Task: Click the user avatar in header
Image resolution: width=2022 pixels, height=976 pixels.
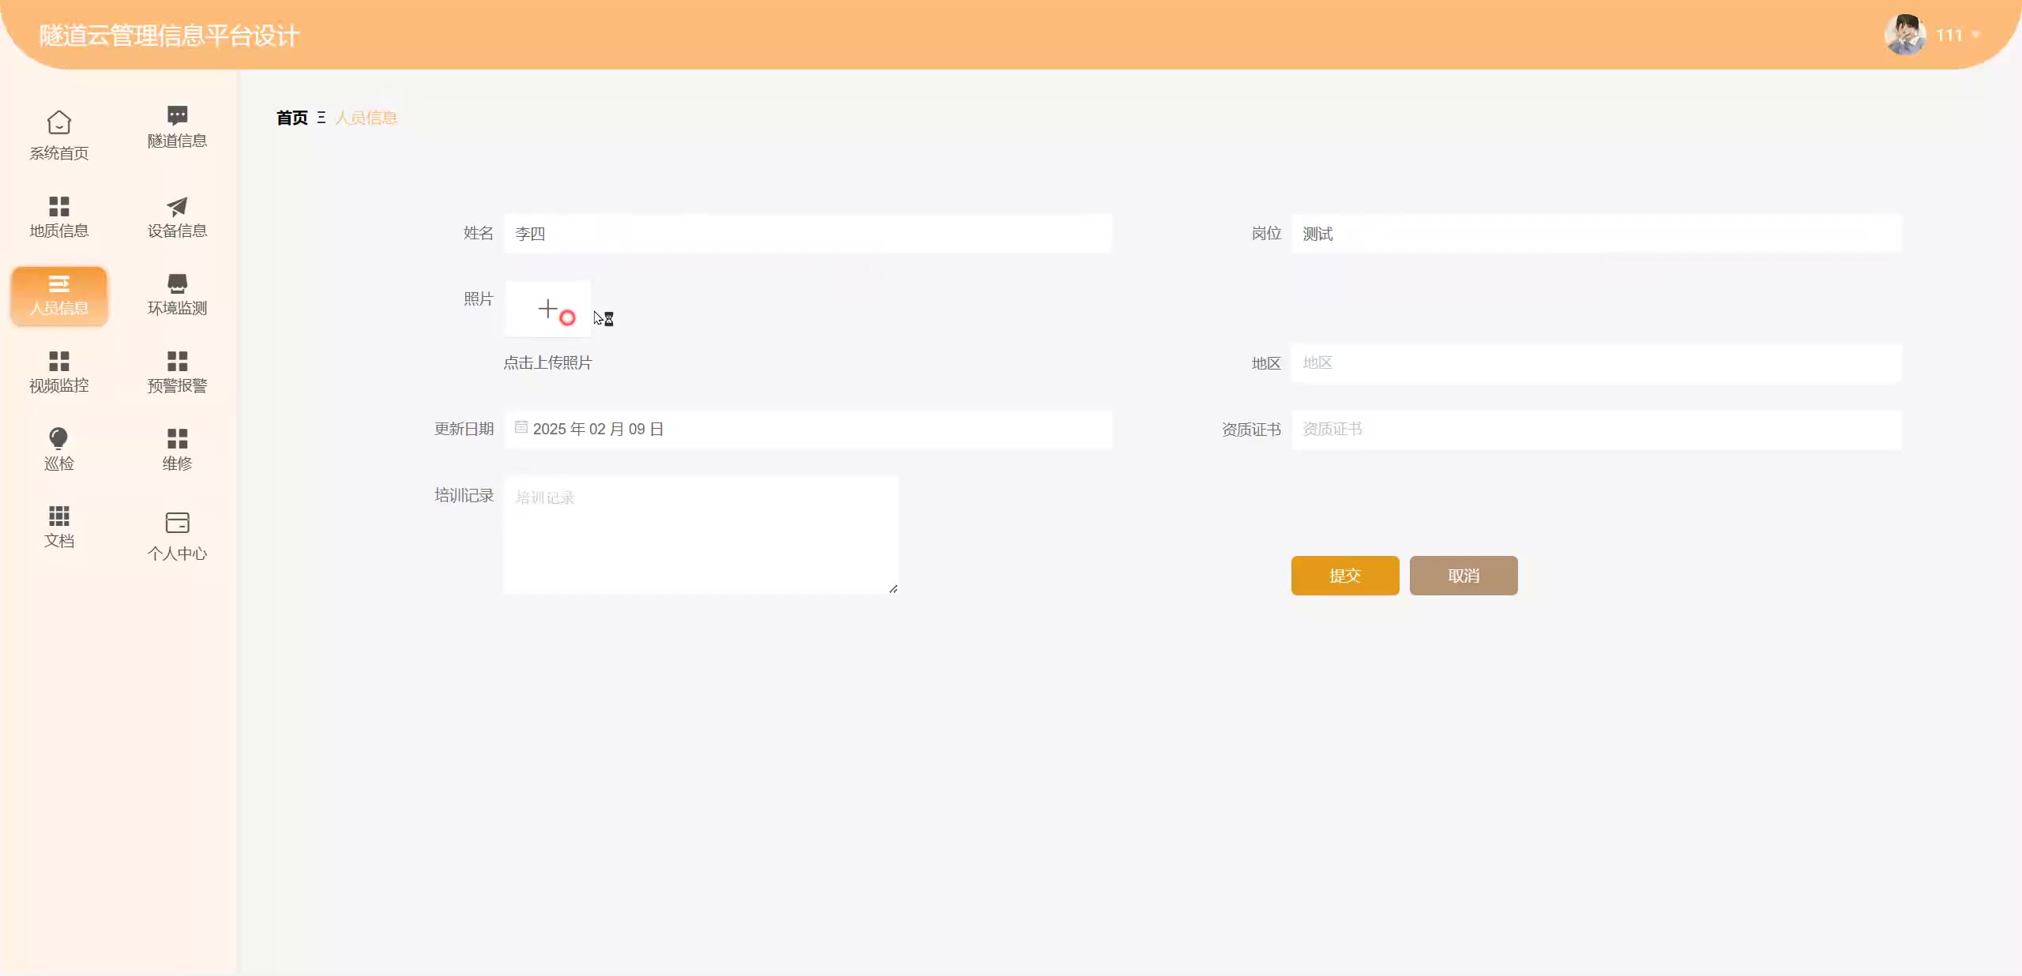Action: 1904,35
